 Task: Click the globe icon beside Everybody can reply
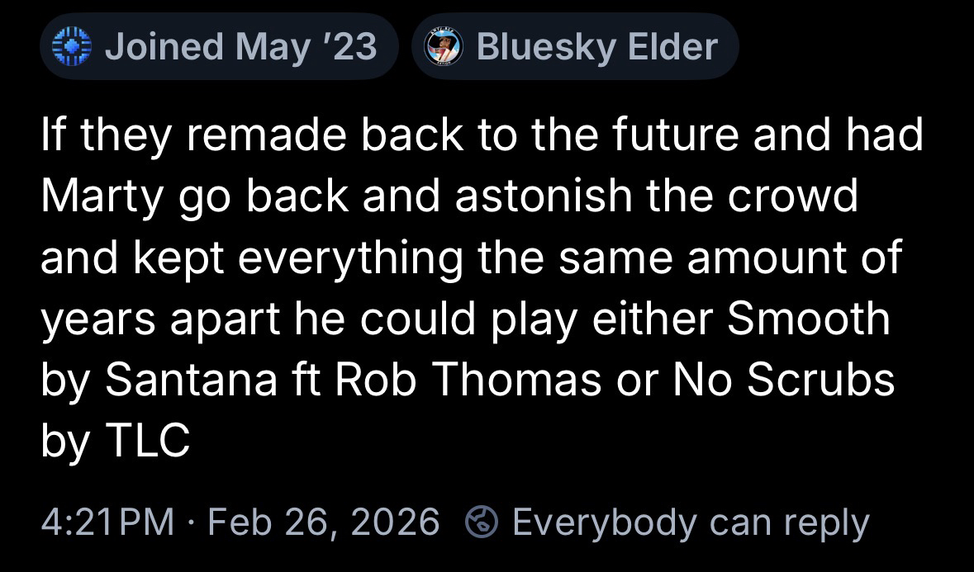point(481,522)
